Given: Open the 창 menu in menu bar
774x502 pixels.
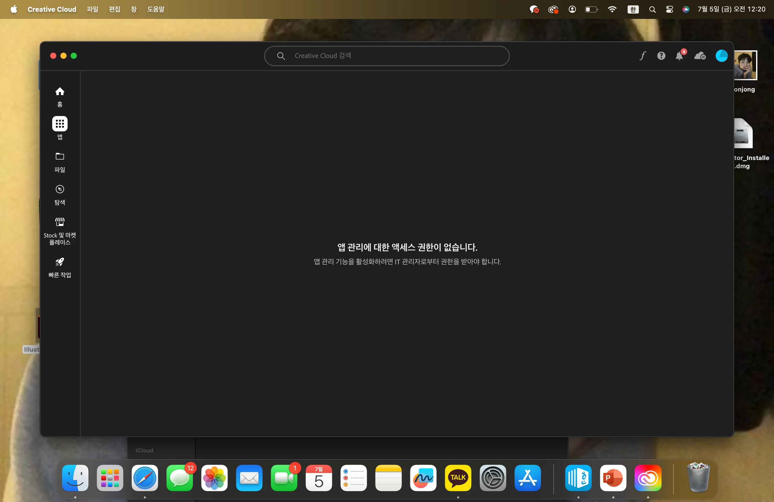Looking at the screenshot, I should coord(134,9).
